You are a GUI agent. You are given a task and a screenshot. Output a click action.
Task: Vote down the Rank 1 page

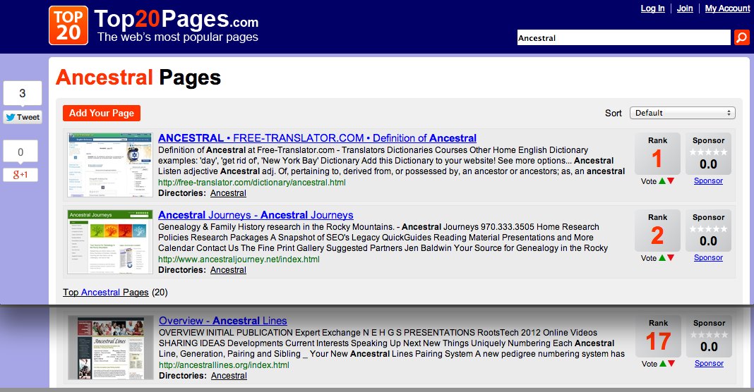(671, 181)
